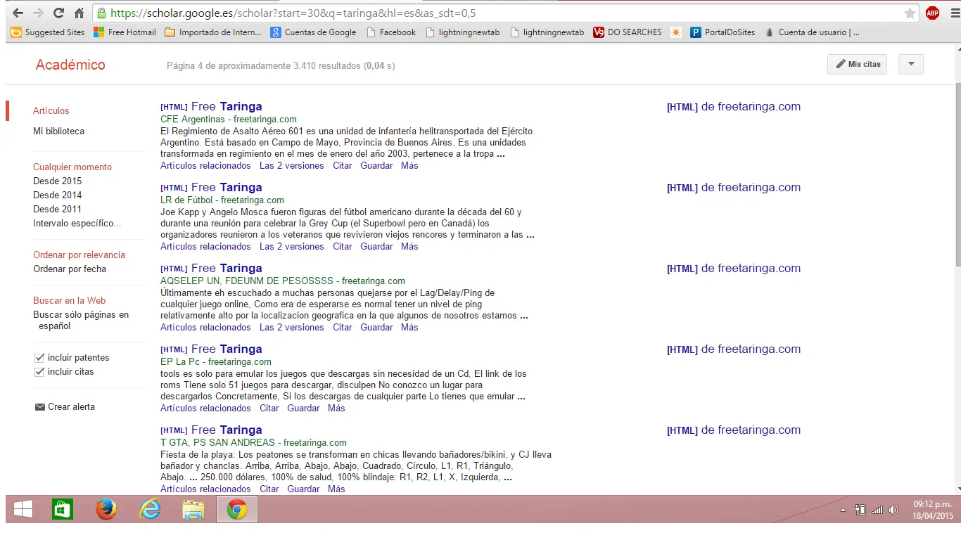Filter results Desde 2011
Screen dimensions: 961x540
tap(58, 210)
